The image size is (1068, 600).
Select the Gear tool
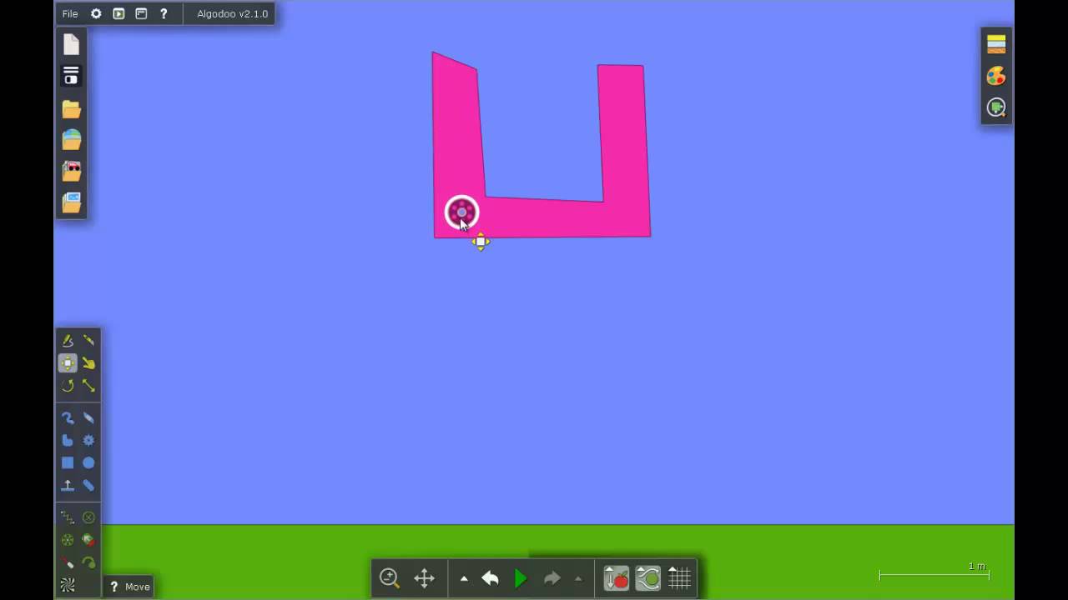pyautogui.click(x=88, y=440)
